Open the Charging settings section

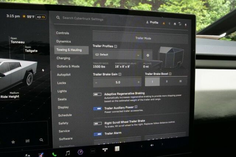63,58
